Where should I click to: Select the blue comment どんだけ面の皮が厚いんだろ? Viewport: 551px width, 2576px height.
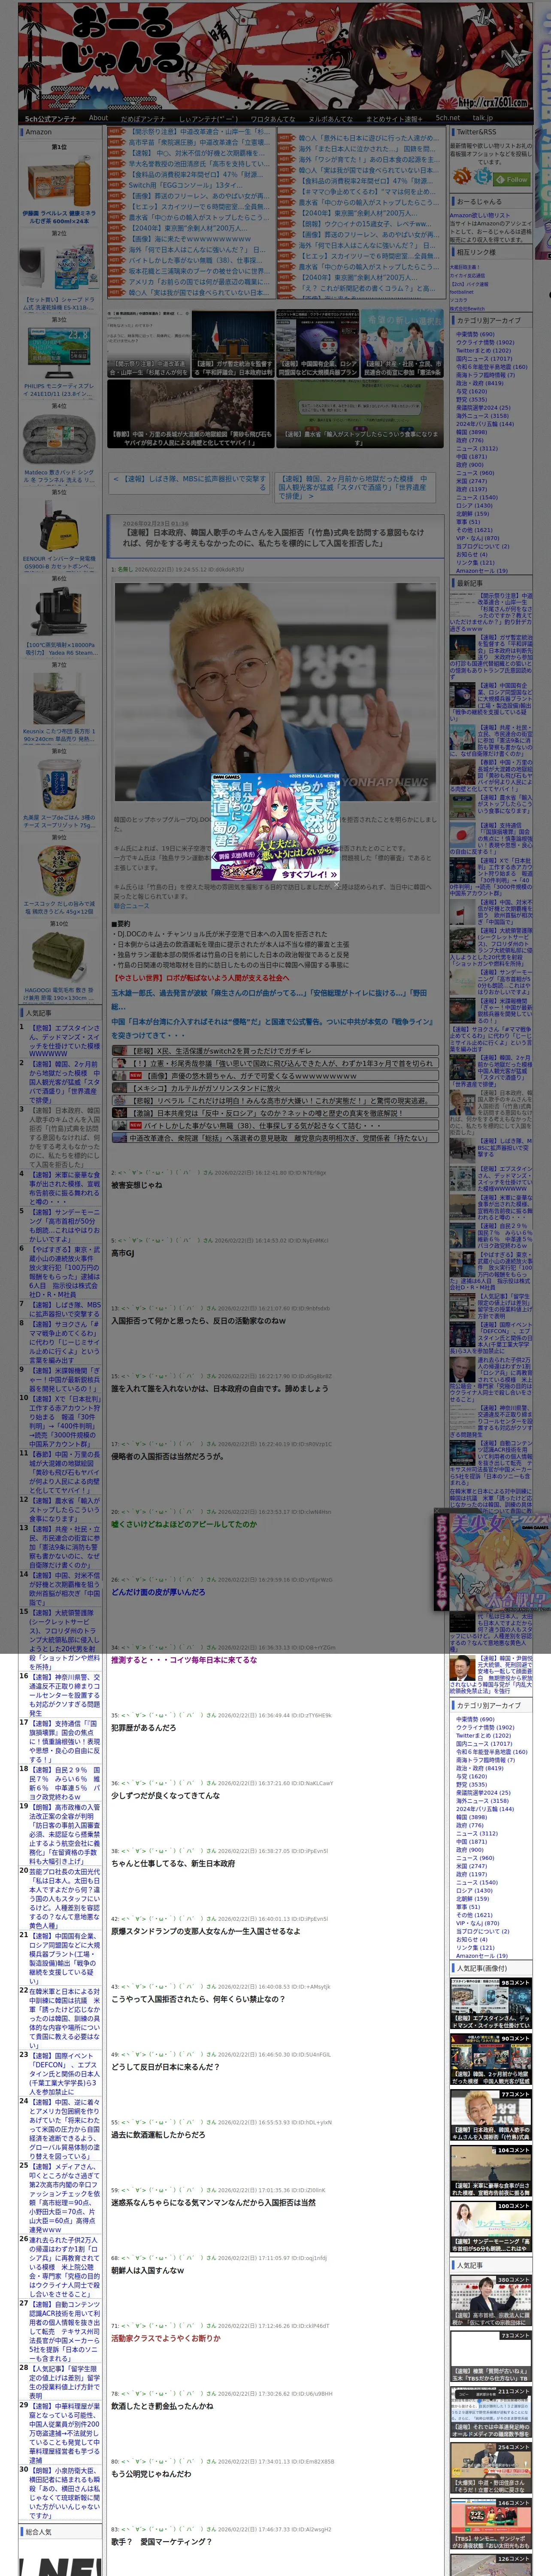pos(158,1592)
